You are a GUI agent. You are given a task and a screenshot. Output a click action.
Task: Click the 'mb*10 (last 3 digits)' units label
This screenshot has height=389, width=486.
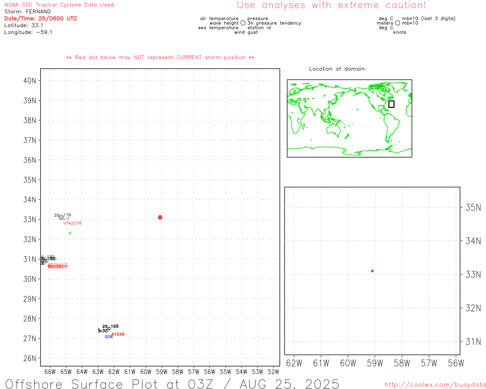[x=429, y=19]
